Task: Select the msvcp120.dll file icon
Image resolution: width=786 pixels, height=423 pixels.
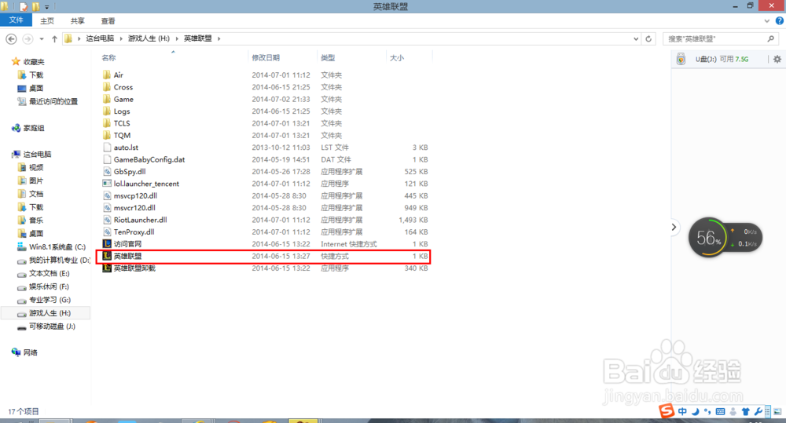Action: 107,195
